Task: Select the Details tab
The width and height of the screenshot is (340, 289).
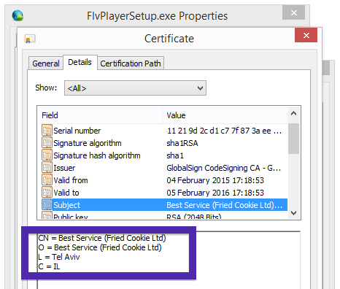Action: pos(80,62)
